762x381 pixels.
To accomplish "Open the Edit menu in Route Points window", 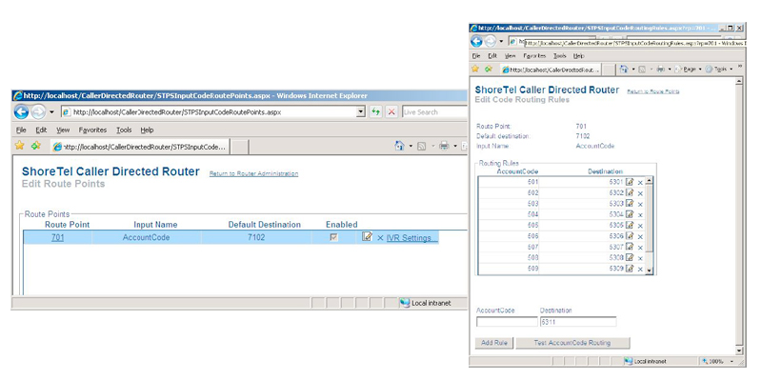I will [x=41, y=130].
